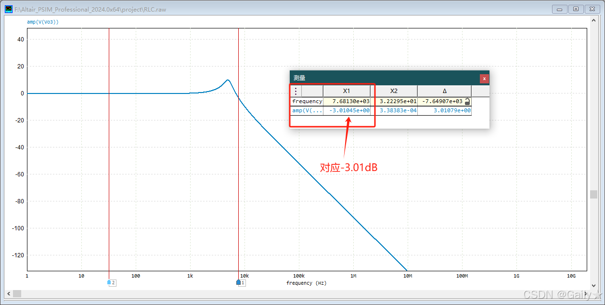This screenshot has width=605, height=305.
Task: Click the 1k frequency tick label
Action: pos(190,276)
